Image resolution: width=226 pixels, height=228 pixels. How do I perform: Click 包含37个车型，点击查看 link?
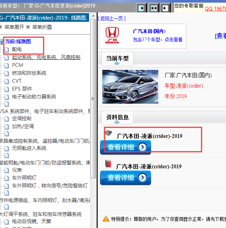tap(158, 39)
